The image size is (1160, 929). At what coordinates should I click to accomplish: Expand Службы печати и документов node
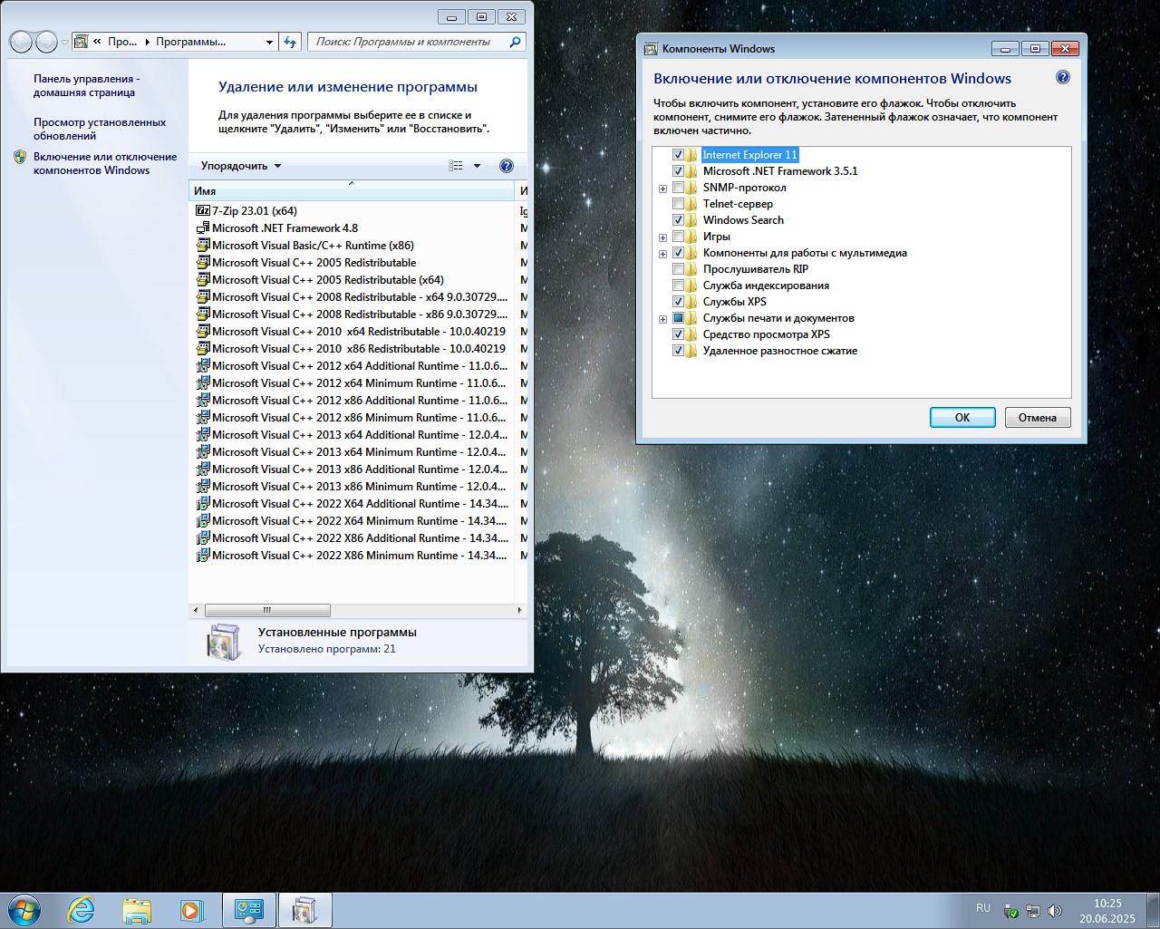[662, 319]
